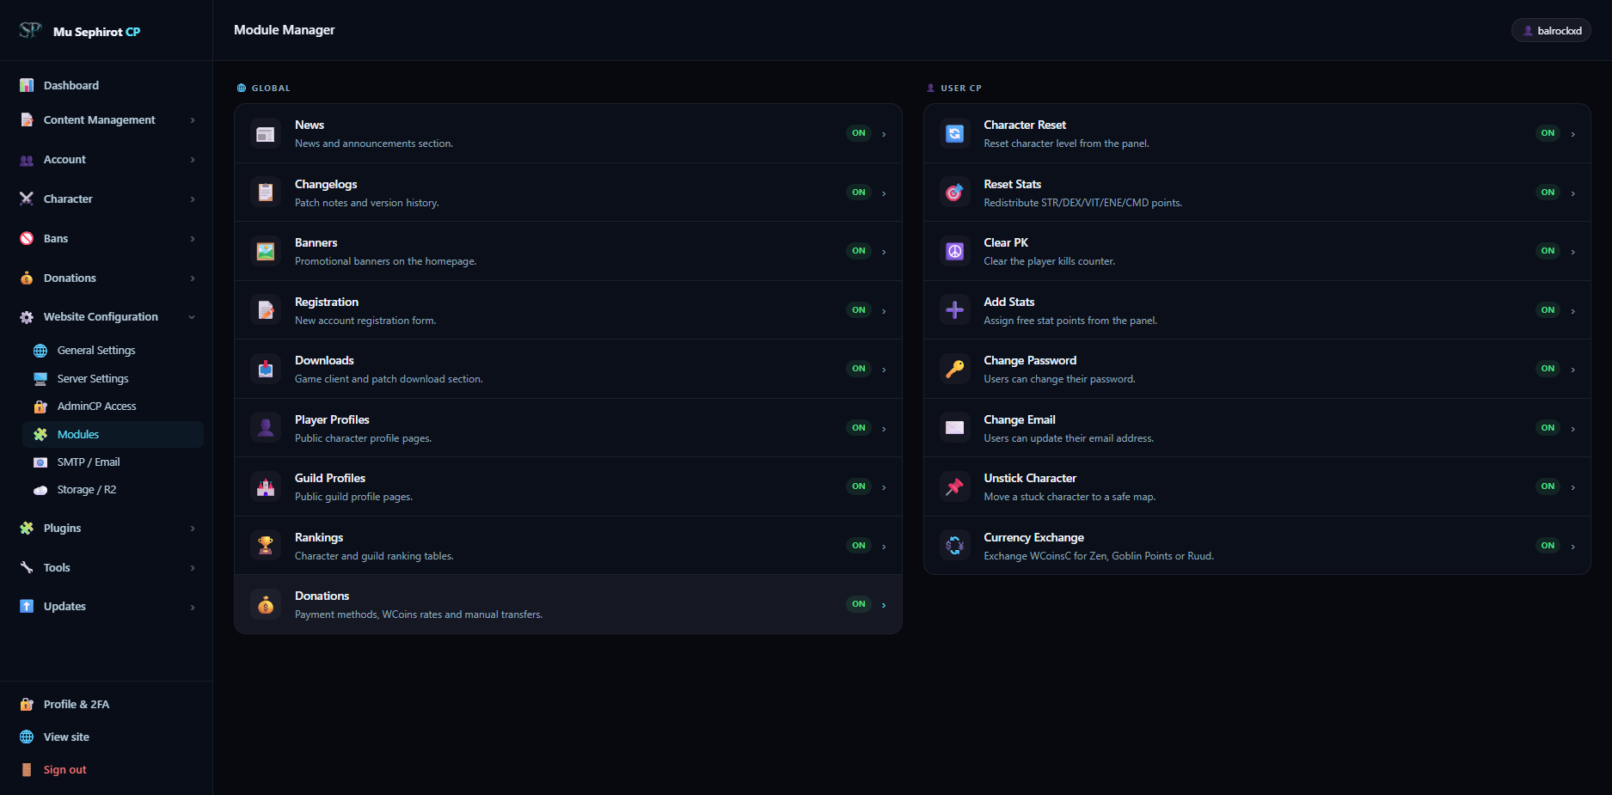Toggle the Clear PK ON badge

click(x=1548, y=251)
